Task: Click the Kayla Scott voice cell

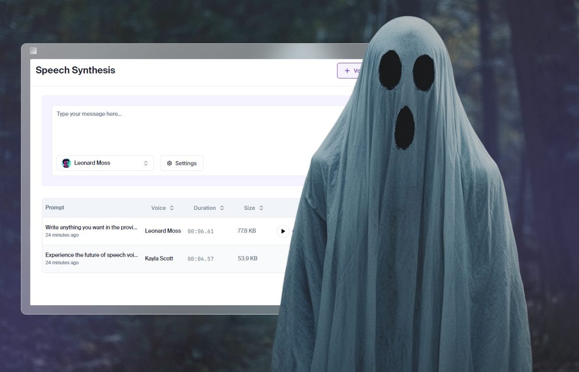Action: pyautogui.click(x=159, y=258)
